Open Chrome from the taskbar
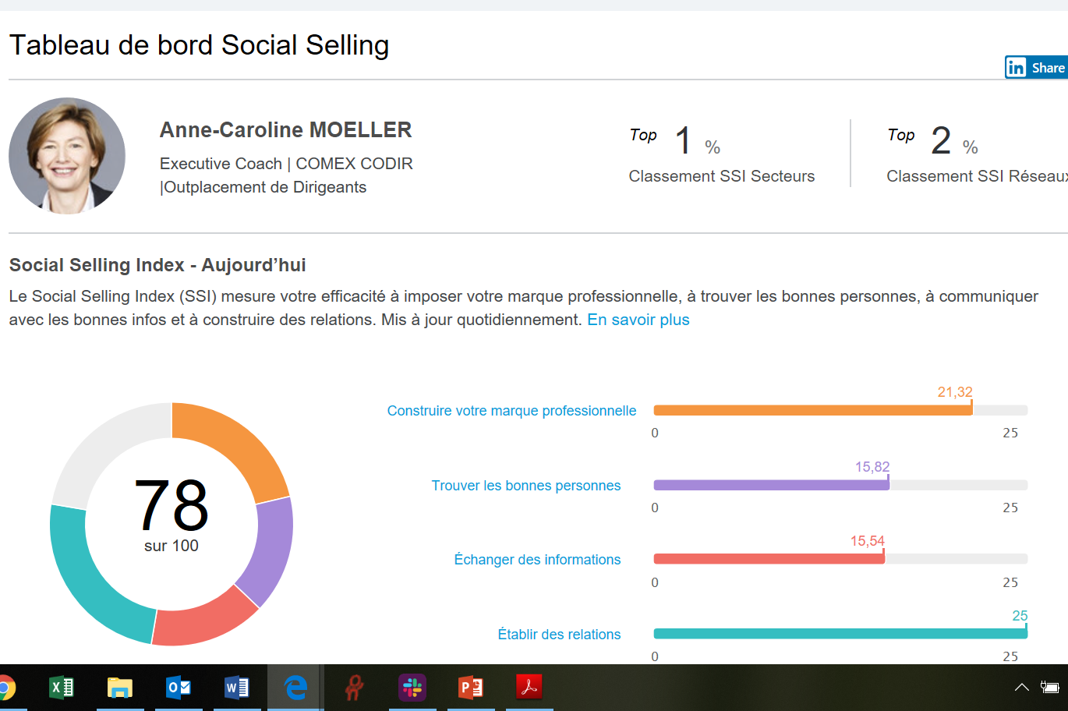 tap(5, 688)
